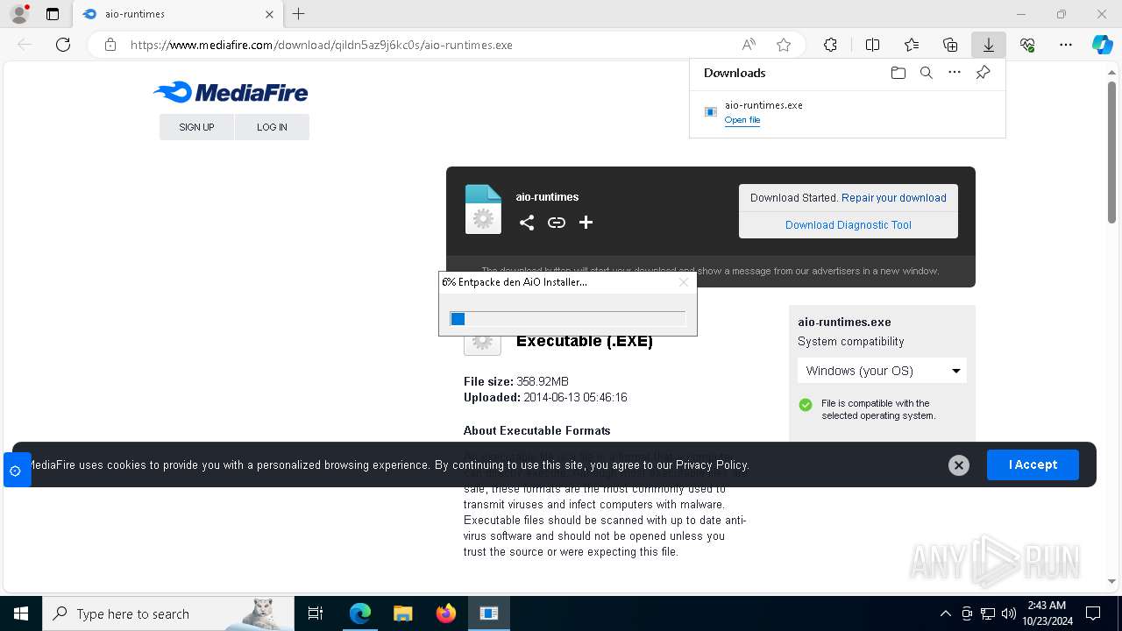This screenshot has width=1122, height=631.
Task: Open System compatibility OS dropdown
Action: coord(882,371)
